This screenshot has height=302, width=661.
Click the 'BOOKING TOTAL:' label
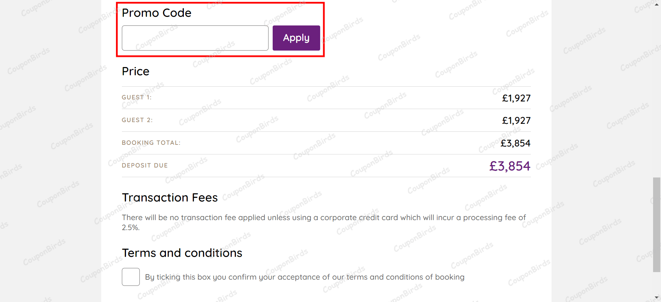coord(151,143)
